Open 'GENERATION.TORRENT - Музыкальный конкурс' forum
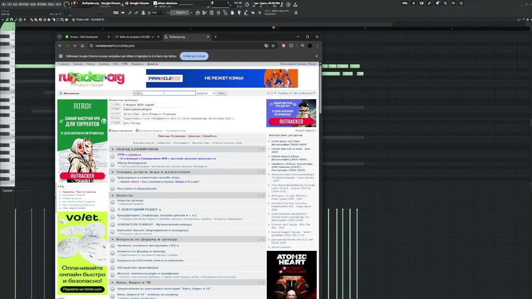 point(155,225)
